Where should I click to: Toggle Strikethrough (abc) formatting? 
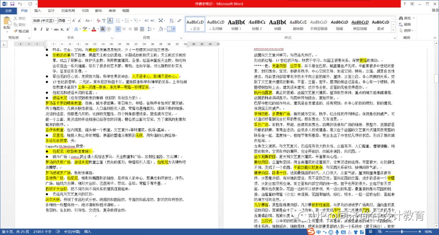click(56, 29)
